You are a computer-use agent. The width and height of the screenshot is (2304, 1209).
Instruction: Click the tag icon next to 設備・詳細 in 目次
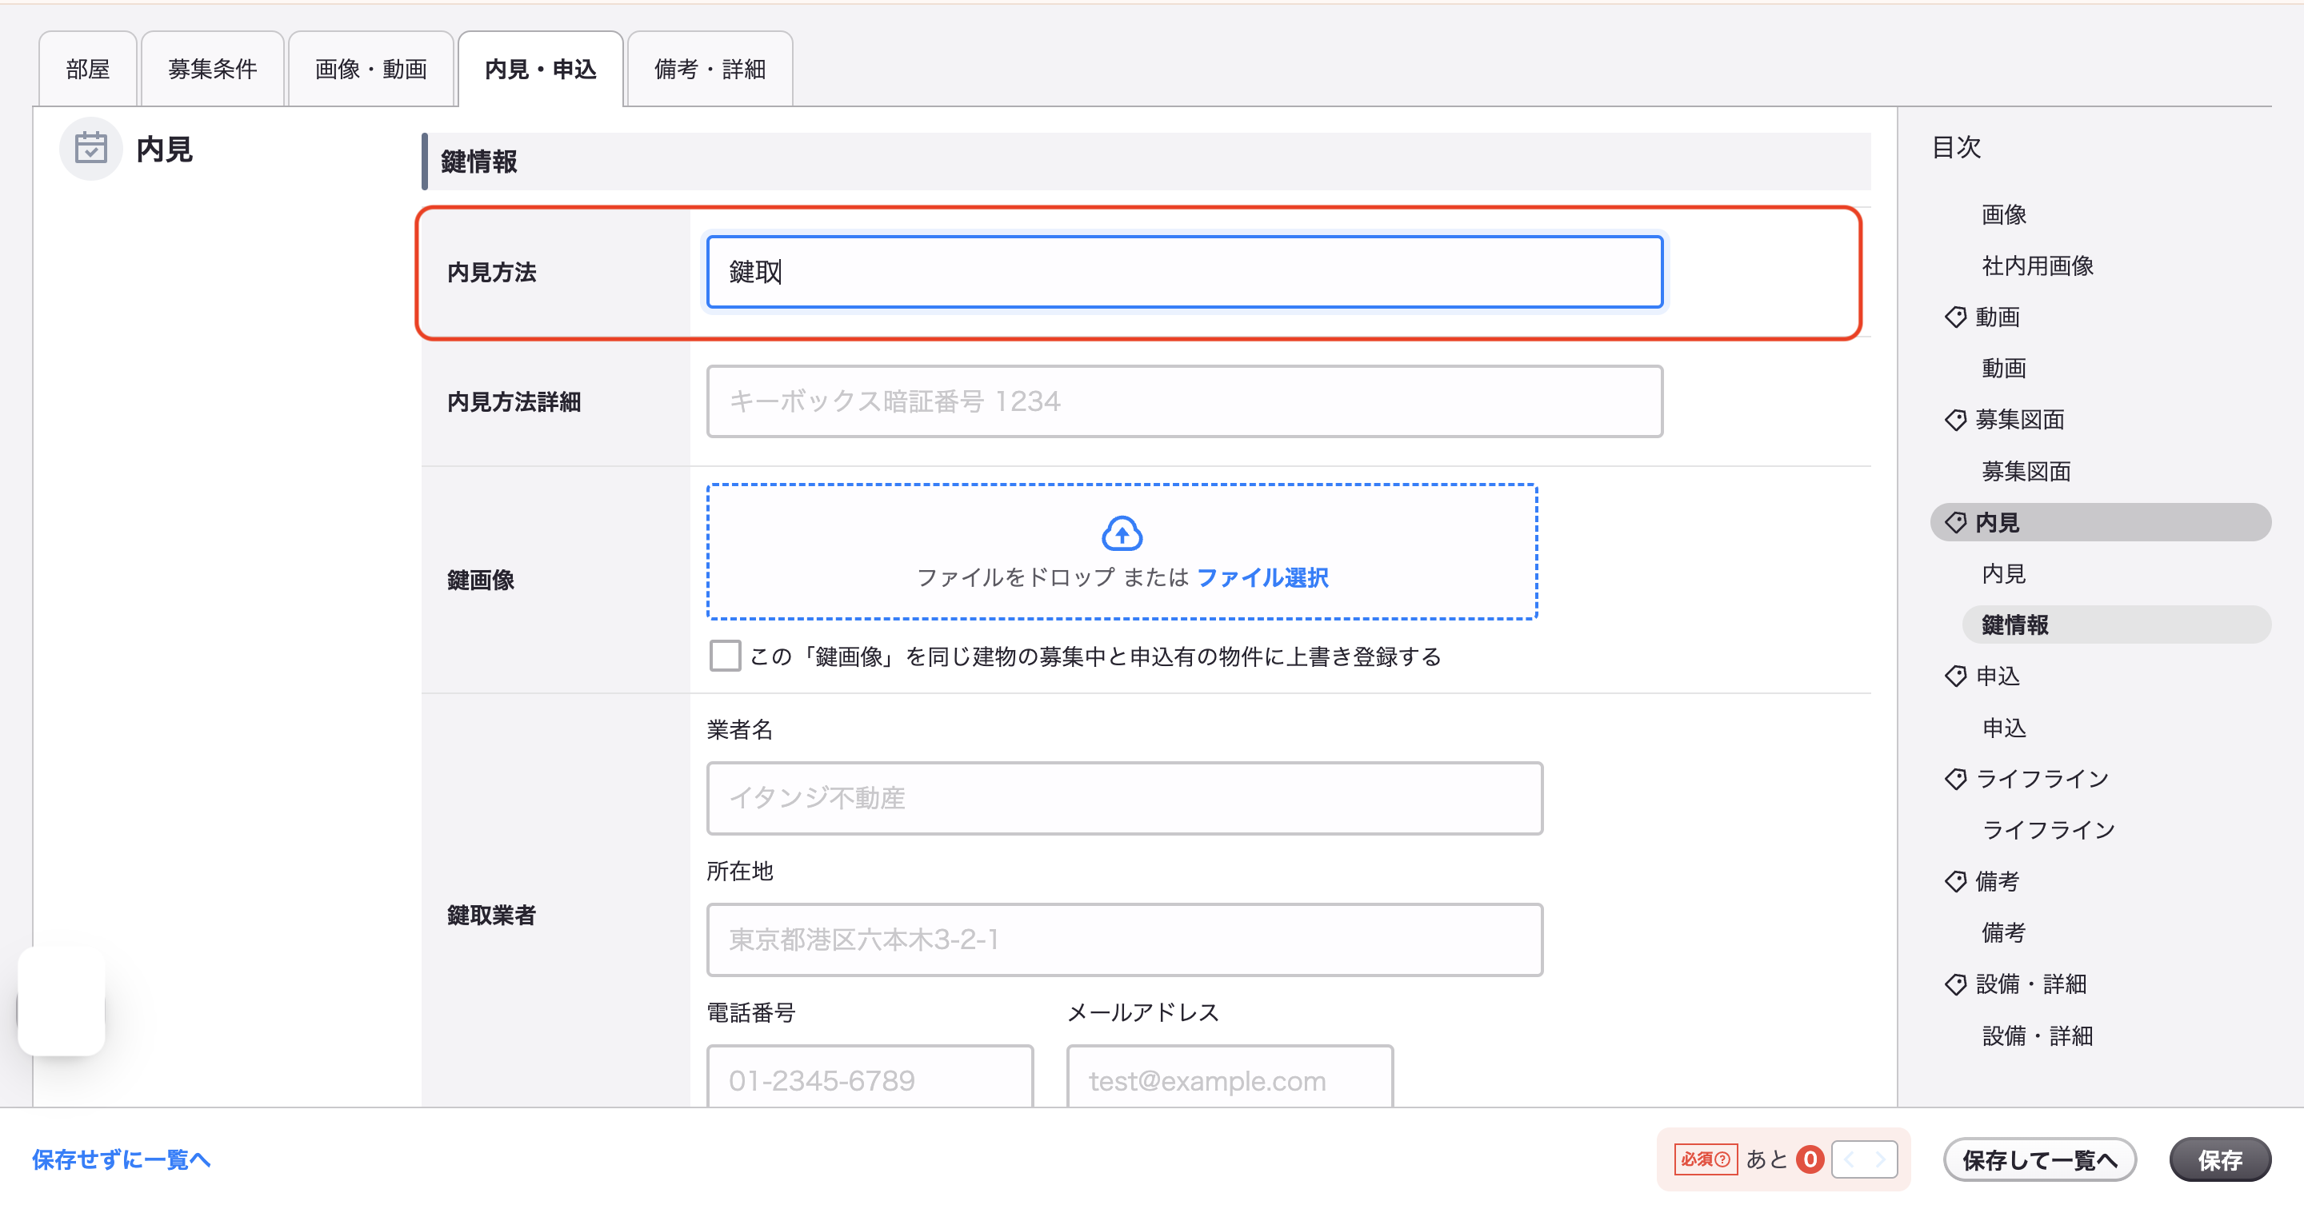(x=1955, y=984)
